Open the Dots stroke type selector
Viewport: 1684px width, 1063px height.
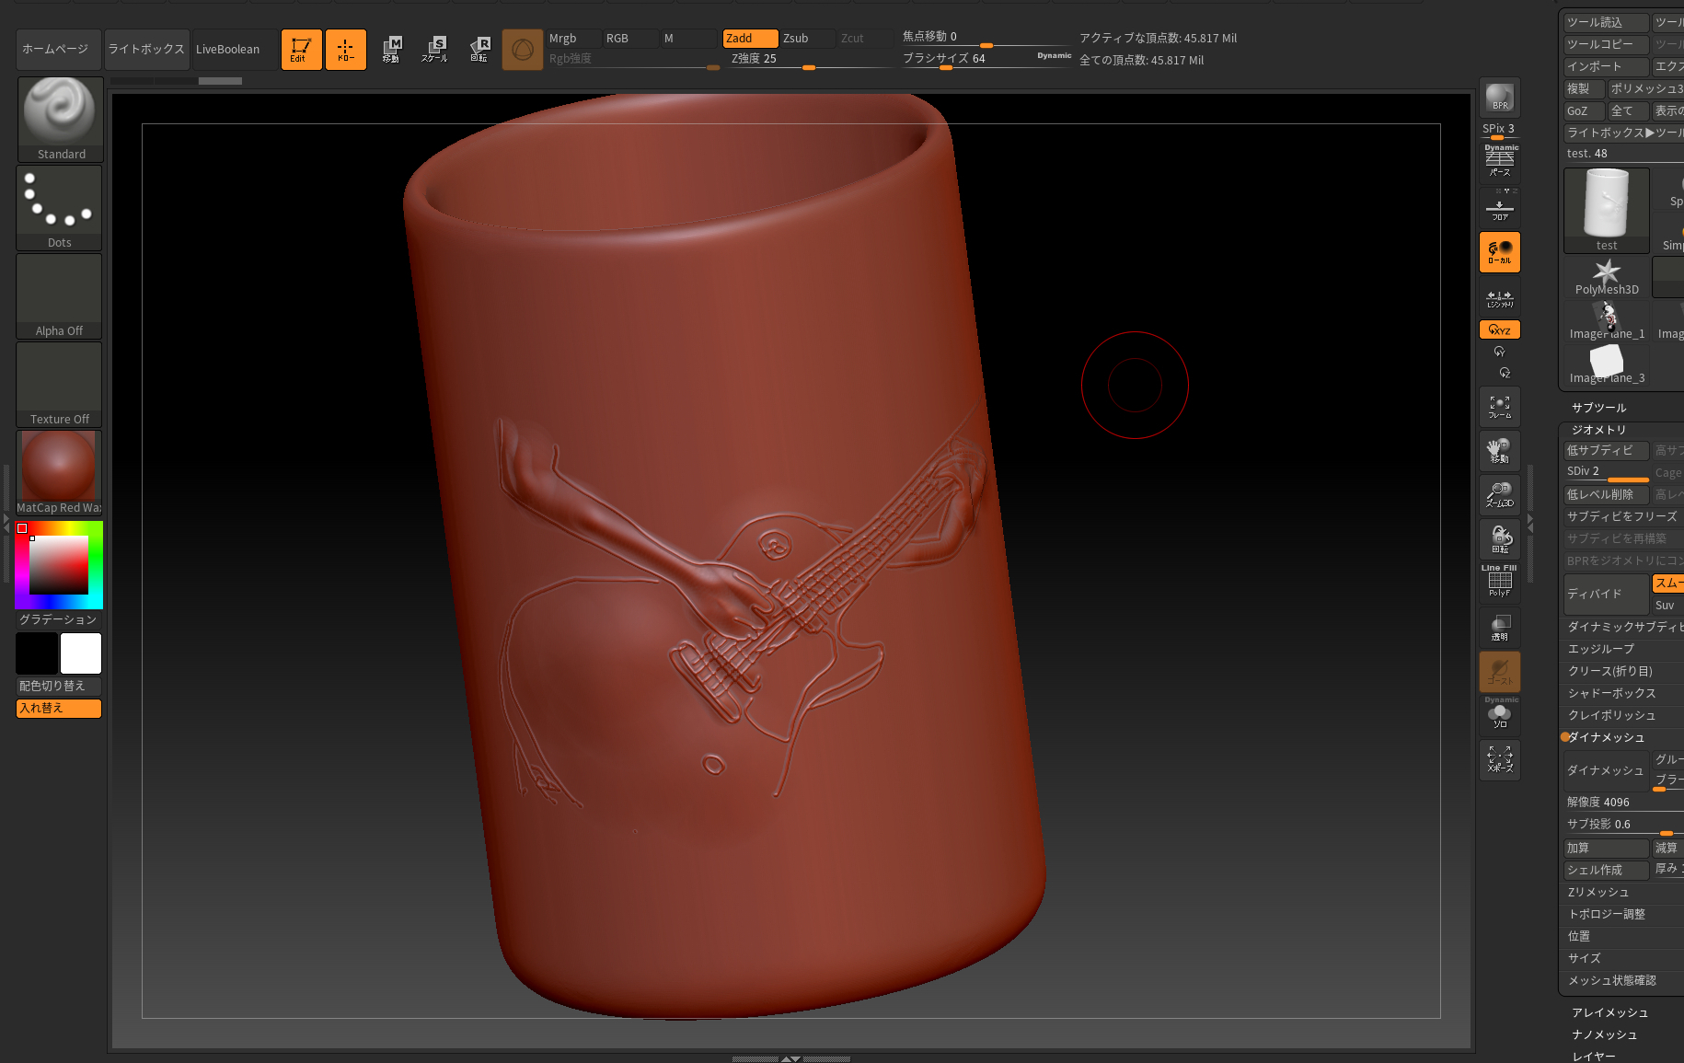coord(60,207)
